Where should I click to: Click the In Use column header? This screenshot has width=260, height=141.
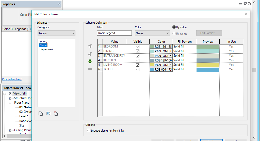[232, 41]
